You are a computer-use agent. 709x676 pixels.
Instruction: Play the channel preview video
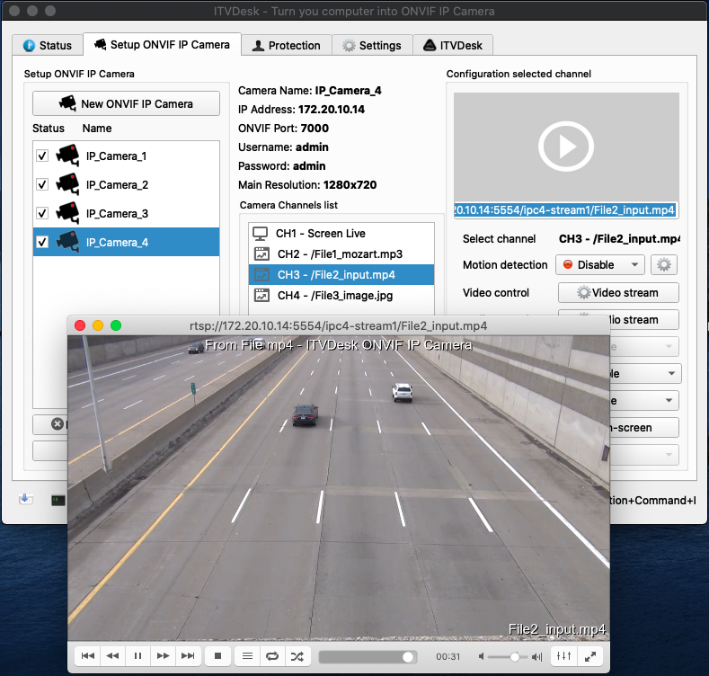coord(565,147)
